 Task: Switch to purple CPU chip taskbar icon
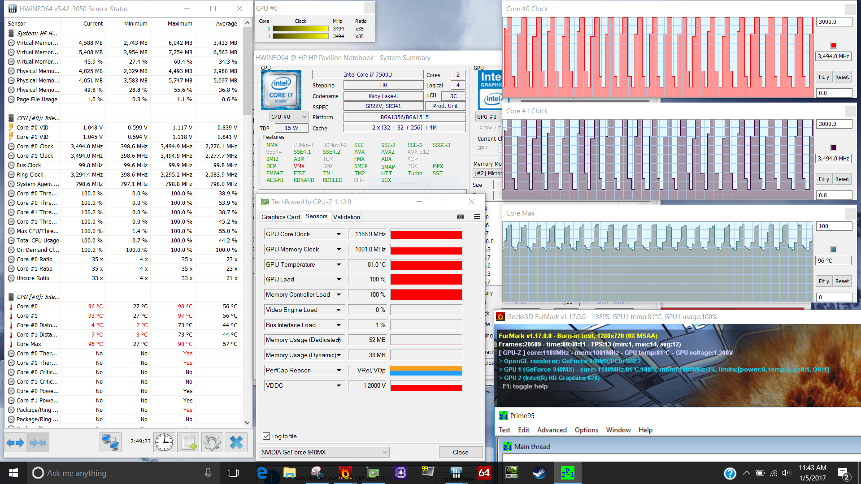[x=401, y=472]
